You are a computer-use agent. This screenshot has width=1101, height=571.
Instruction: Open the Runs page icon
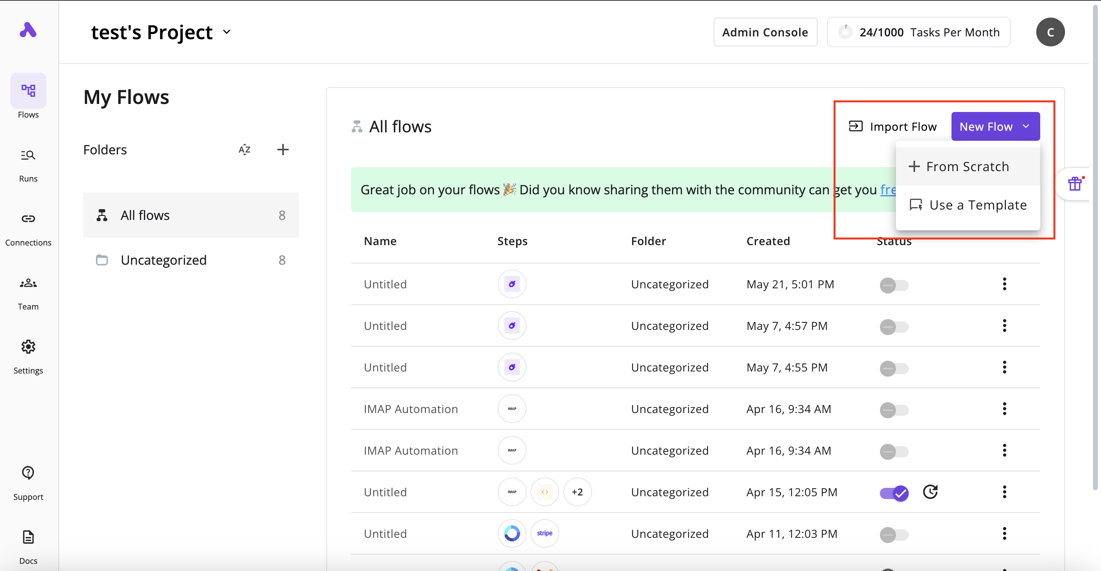[x=28, y=155]
